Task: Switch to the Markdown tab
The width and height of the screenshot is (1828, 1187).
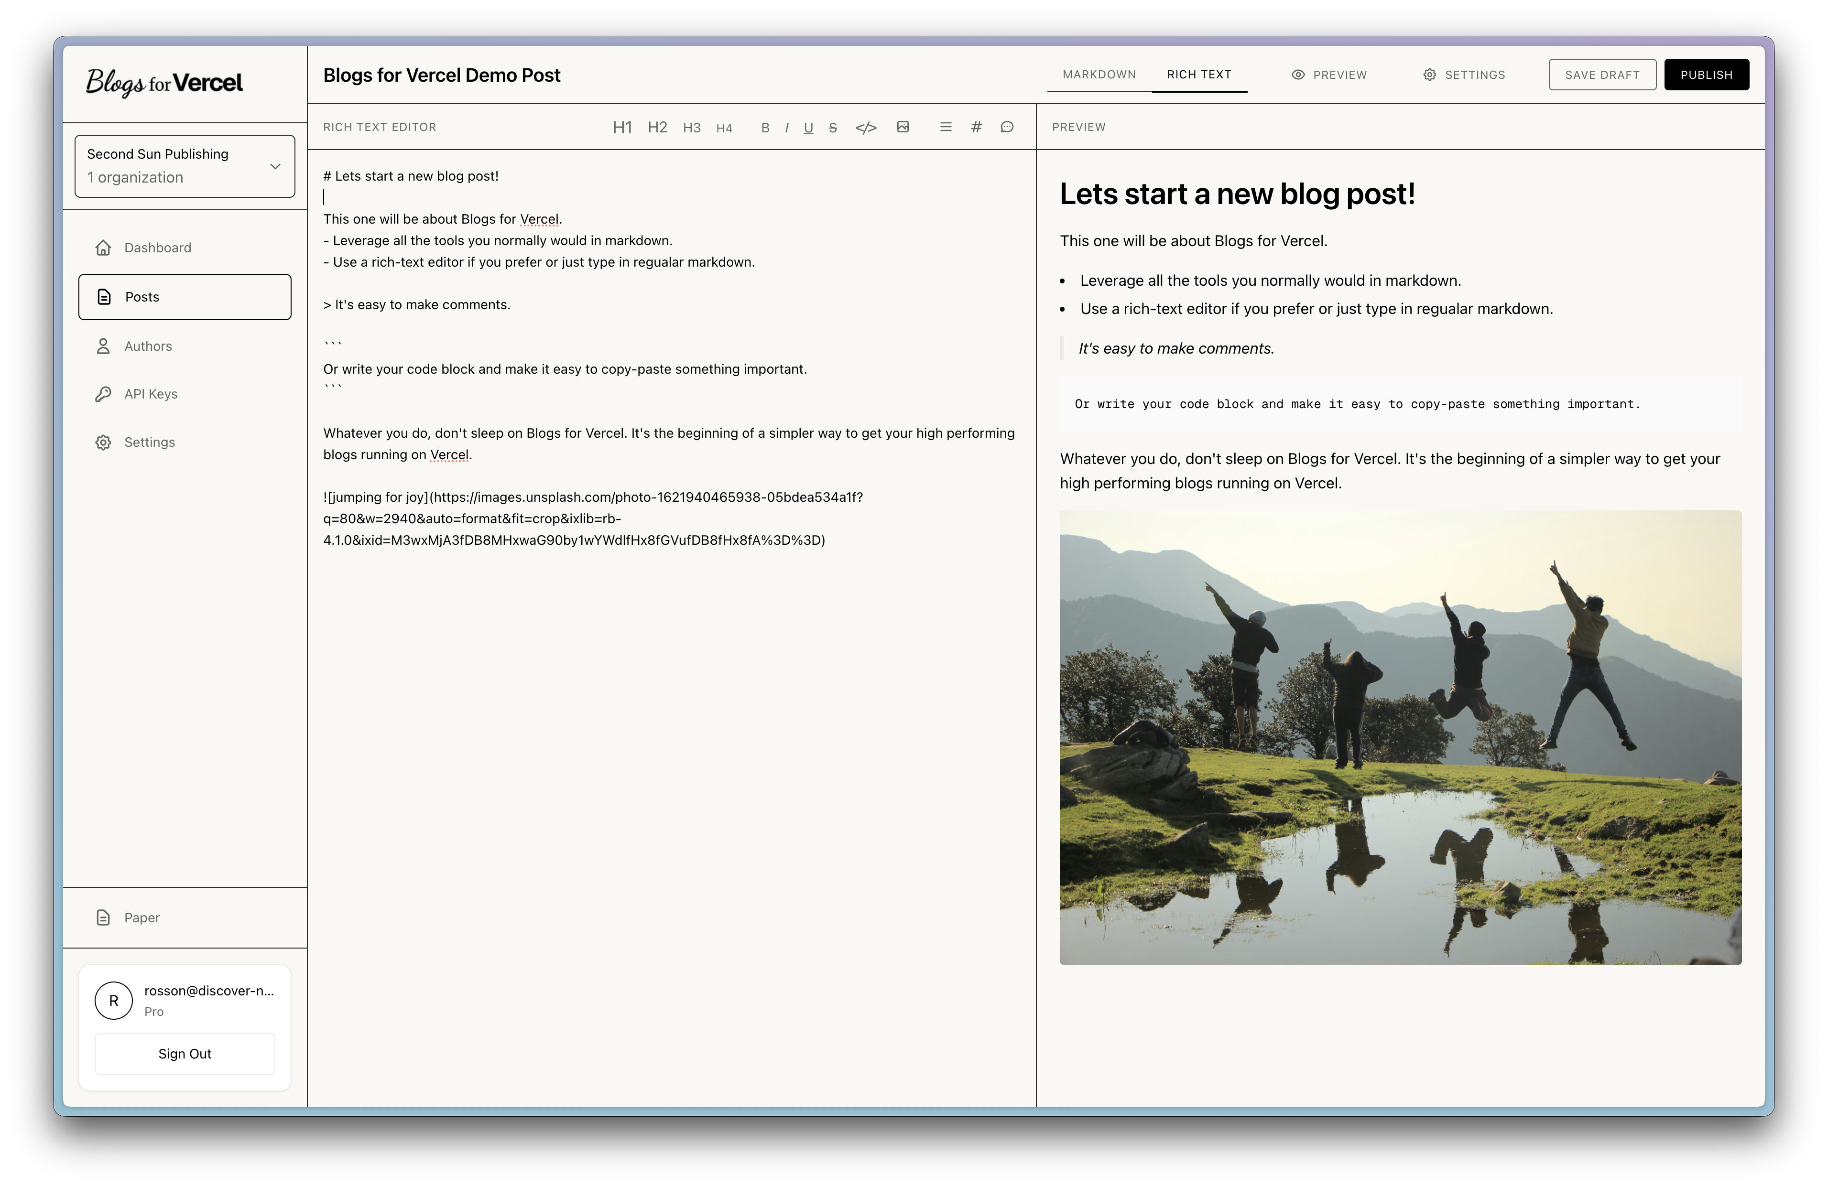Action: pos(1099,75)
